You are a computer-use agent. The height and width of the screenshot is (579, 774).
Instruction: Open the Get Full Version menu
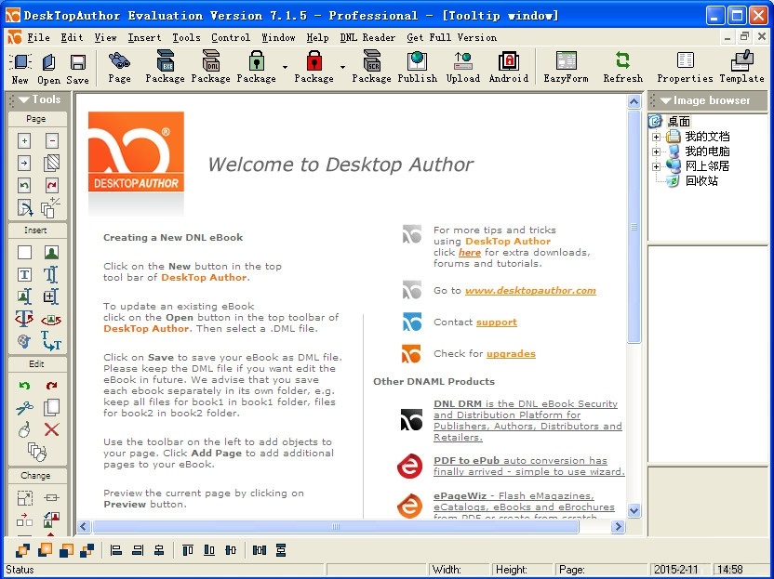[452, 37]
